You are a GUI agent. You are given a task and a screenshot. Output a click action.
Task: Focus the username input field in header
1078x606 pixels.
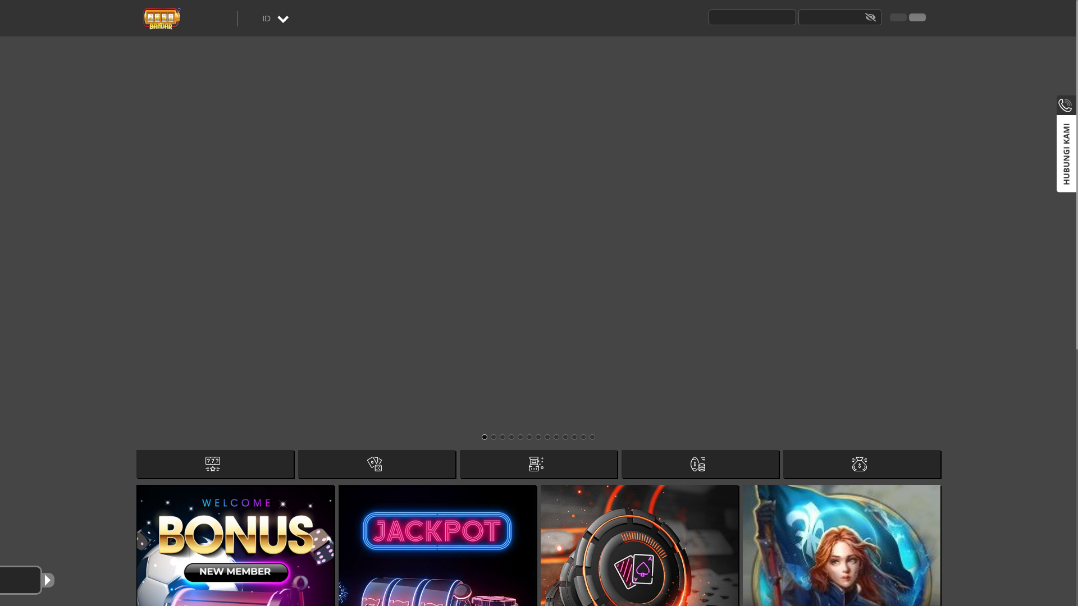pyautogui.click(x=752, y=17)
